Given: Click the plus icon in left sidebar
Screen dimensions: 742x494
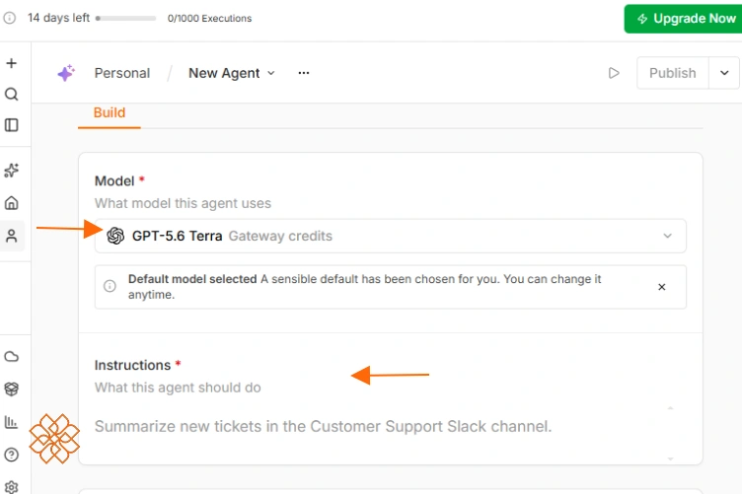Looking at the screenshot, I should point(12,63).
